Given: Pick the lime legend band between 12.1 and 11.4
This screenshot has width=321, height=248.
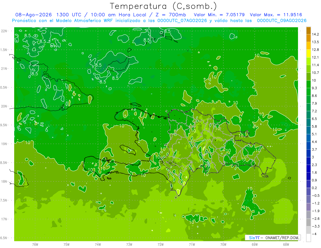Looking at the screenshot, I should pos(308,61).
